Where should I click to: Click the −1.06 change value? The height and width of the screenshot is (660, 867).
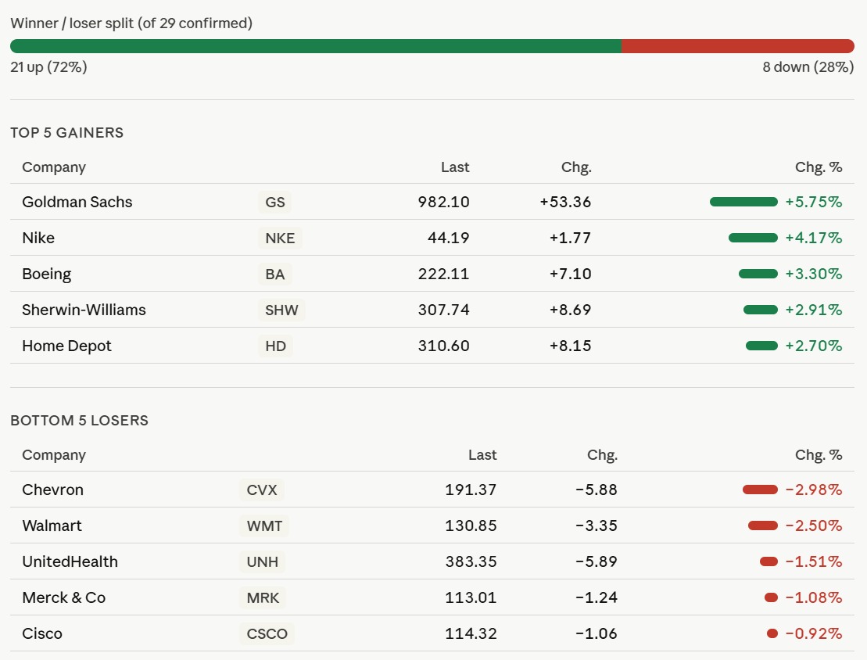(597, 633)
